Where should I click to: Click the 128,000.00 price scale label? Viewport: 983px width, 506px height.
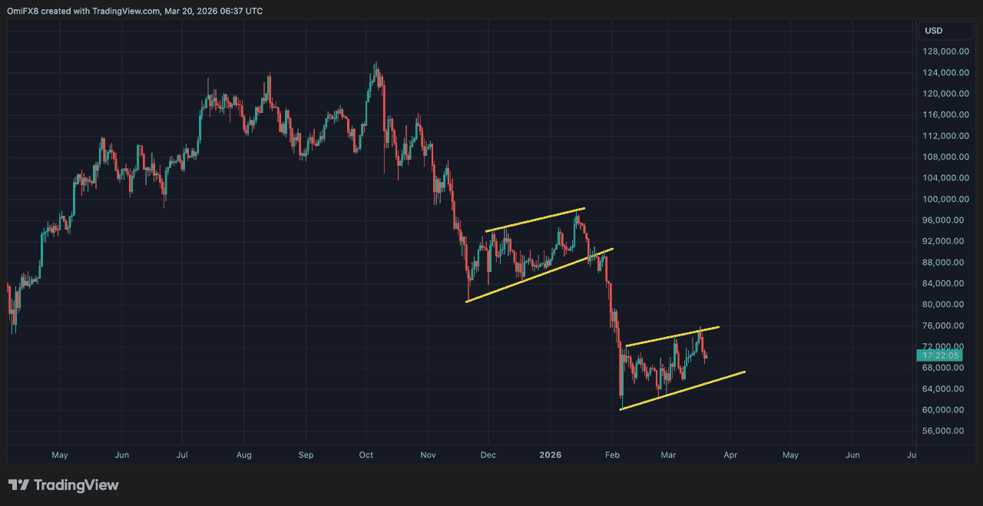point(944,51)
